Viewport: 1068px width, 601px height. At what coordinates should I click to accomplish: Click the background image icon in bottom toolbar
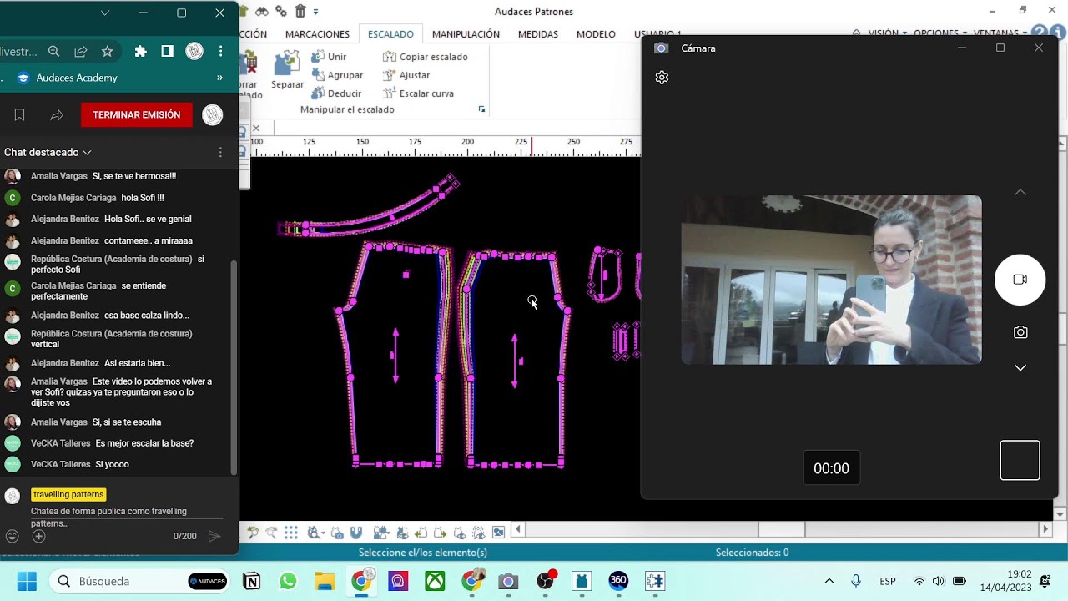click(498, 533)
